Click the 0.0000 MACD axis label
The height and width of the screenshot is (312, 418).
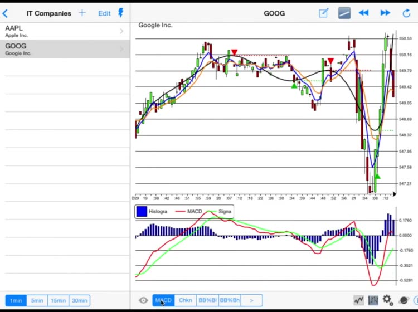coord(406,236)
